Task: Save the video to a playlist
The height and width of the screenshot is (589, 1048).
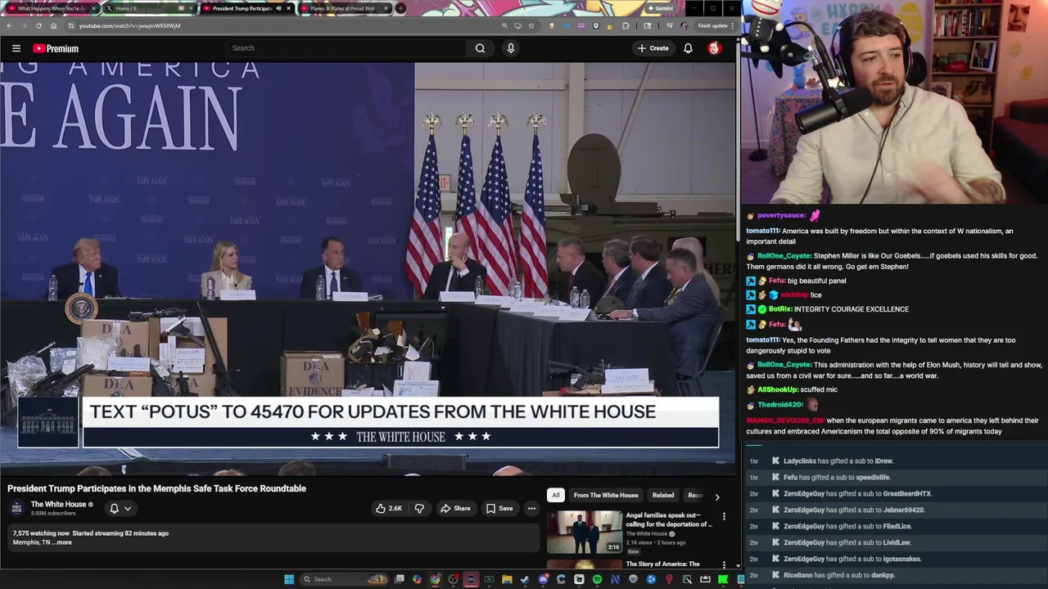Action: pos(499,508)
